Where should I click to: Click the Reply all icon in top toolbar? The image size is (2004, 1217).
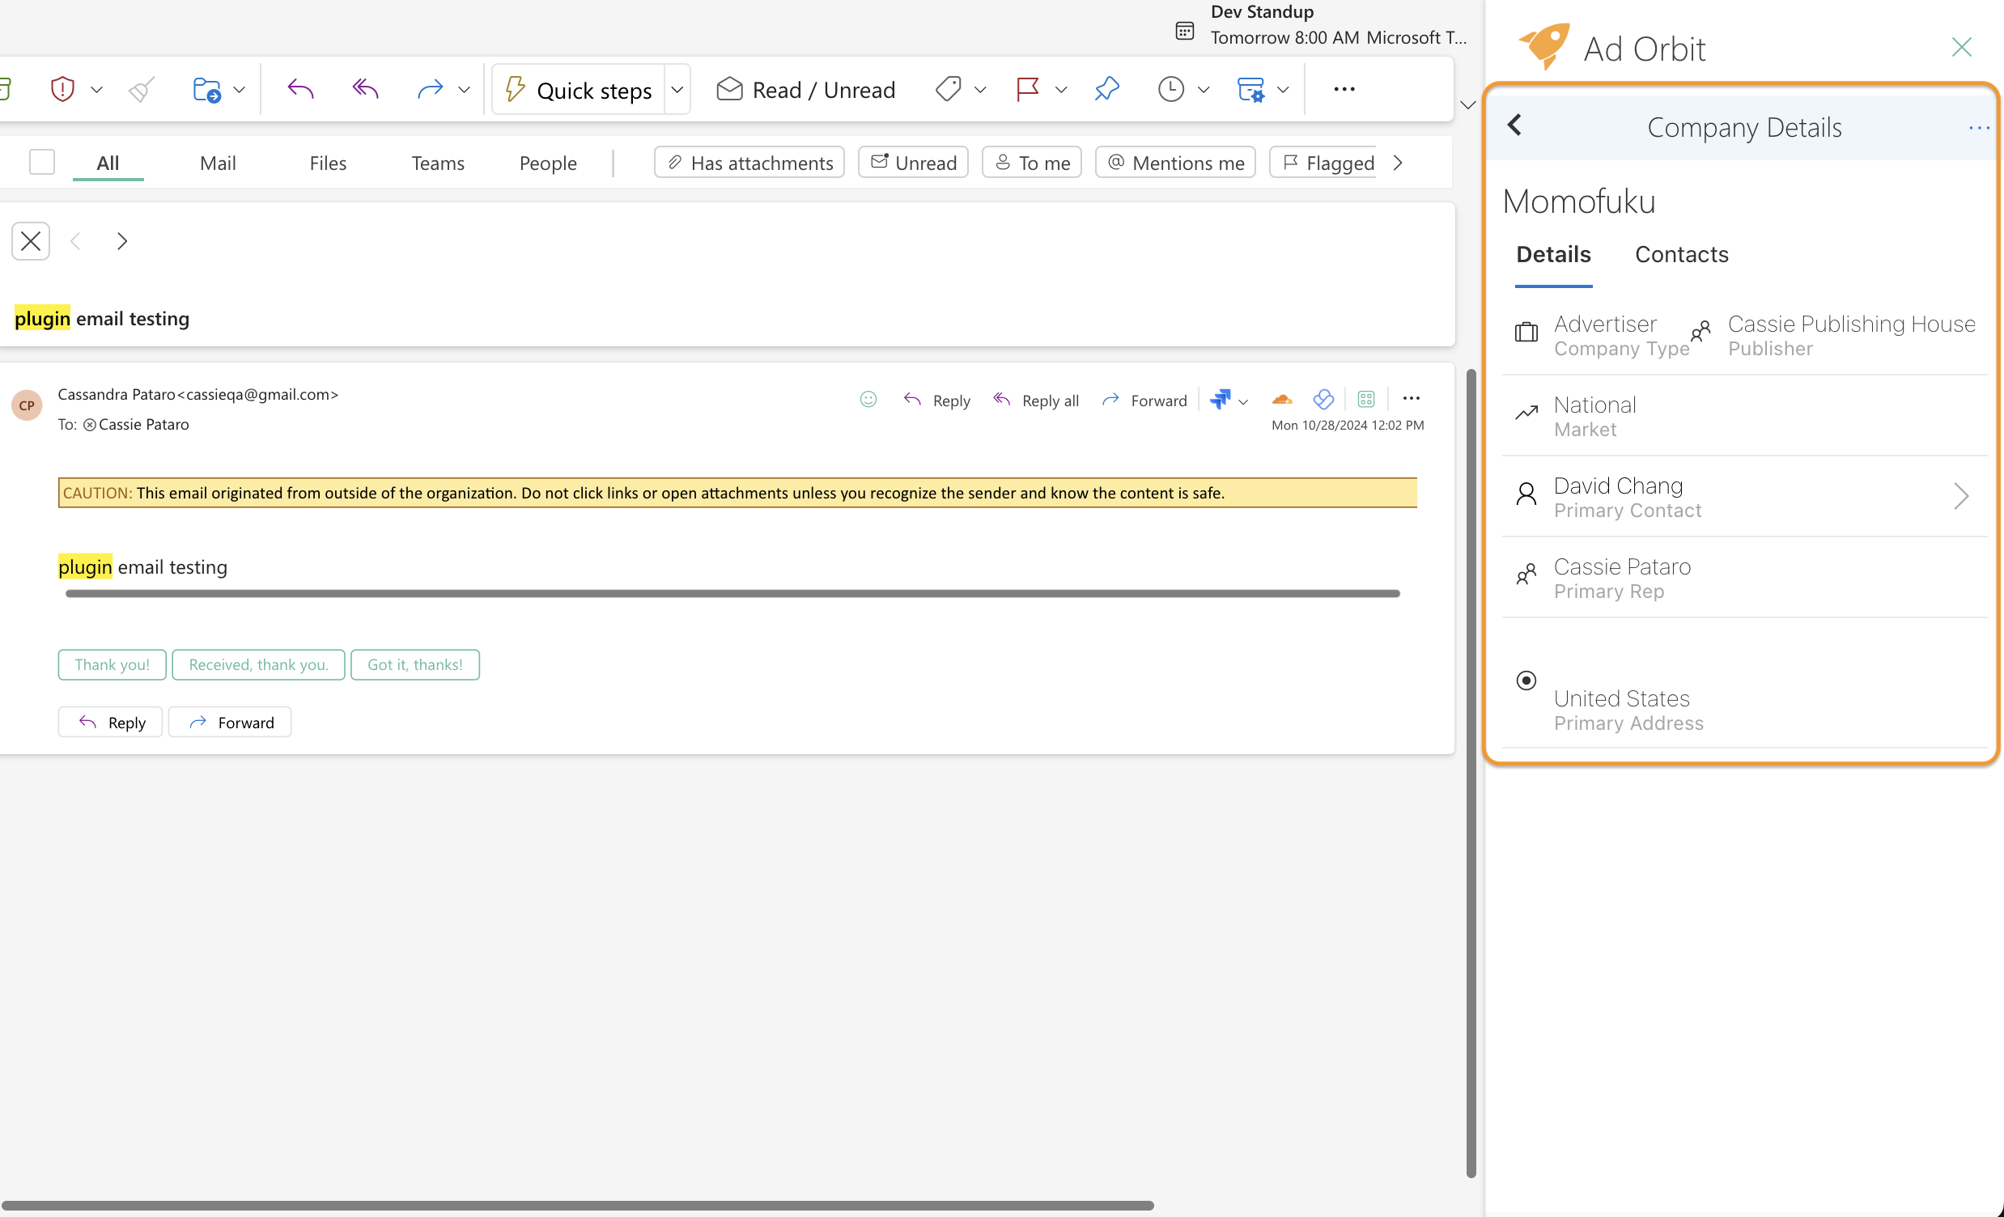click(x=365, y=89)
